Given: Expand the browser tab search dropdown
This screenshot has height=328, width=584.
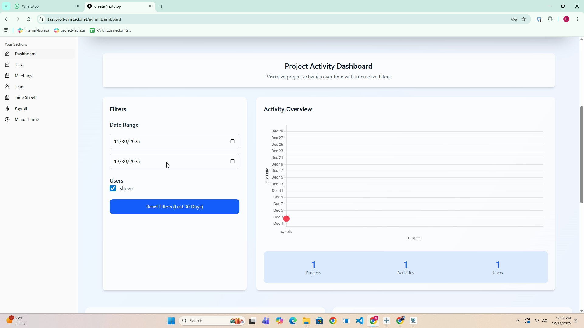Looking at the screenshot, I should tap(6, 6).
